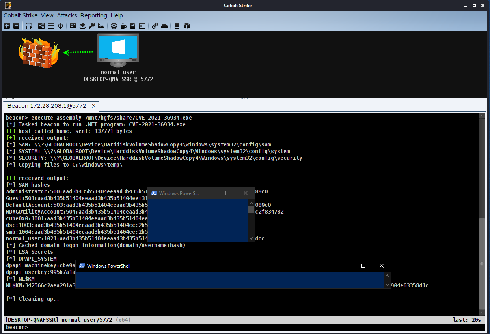Click the Guest:501 hash line

click(x=77, y=198)
